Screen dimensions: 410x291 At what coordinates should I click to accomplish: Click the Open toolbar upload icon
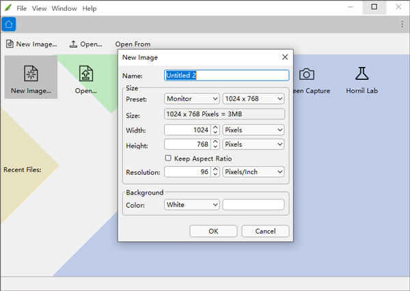tap(74, 44)
